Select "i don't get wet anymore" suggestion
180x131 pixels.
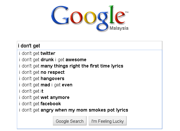tap(90, 97)
